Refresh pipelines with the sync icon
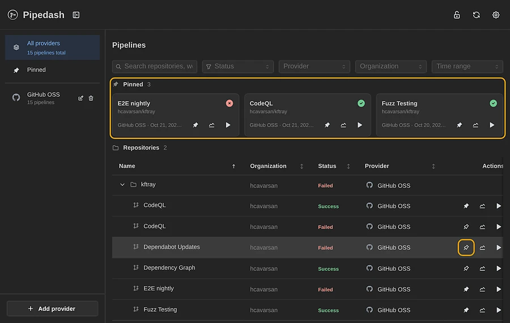This screenshot has width=510, height=323. click(x=476, y=15)
